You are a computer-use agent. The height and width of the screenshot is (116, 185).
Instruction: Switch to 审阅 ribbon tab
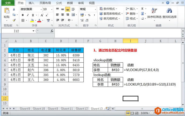pos(81,3)
